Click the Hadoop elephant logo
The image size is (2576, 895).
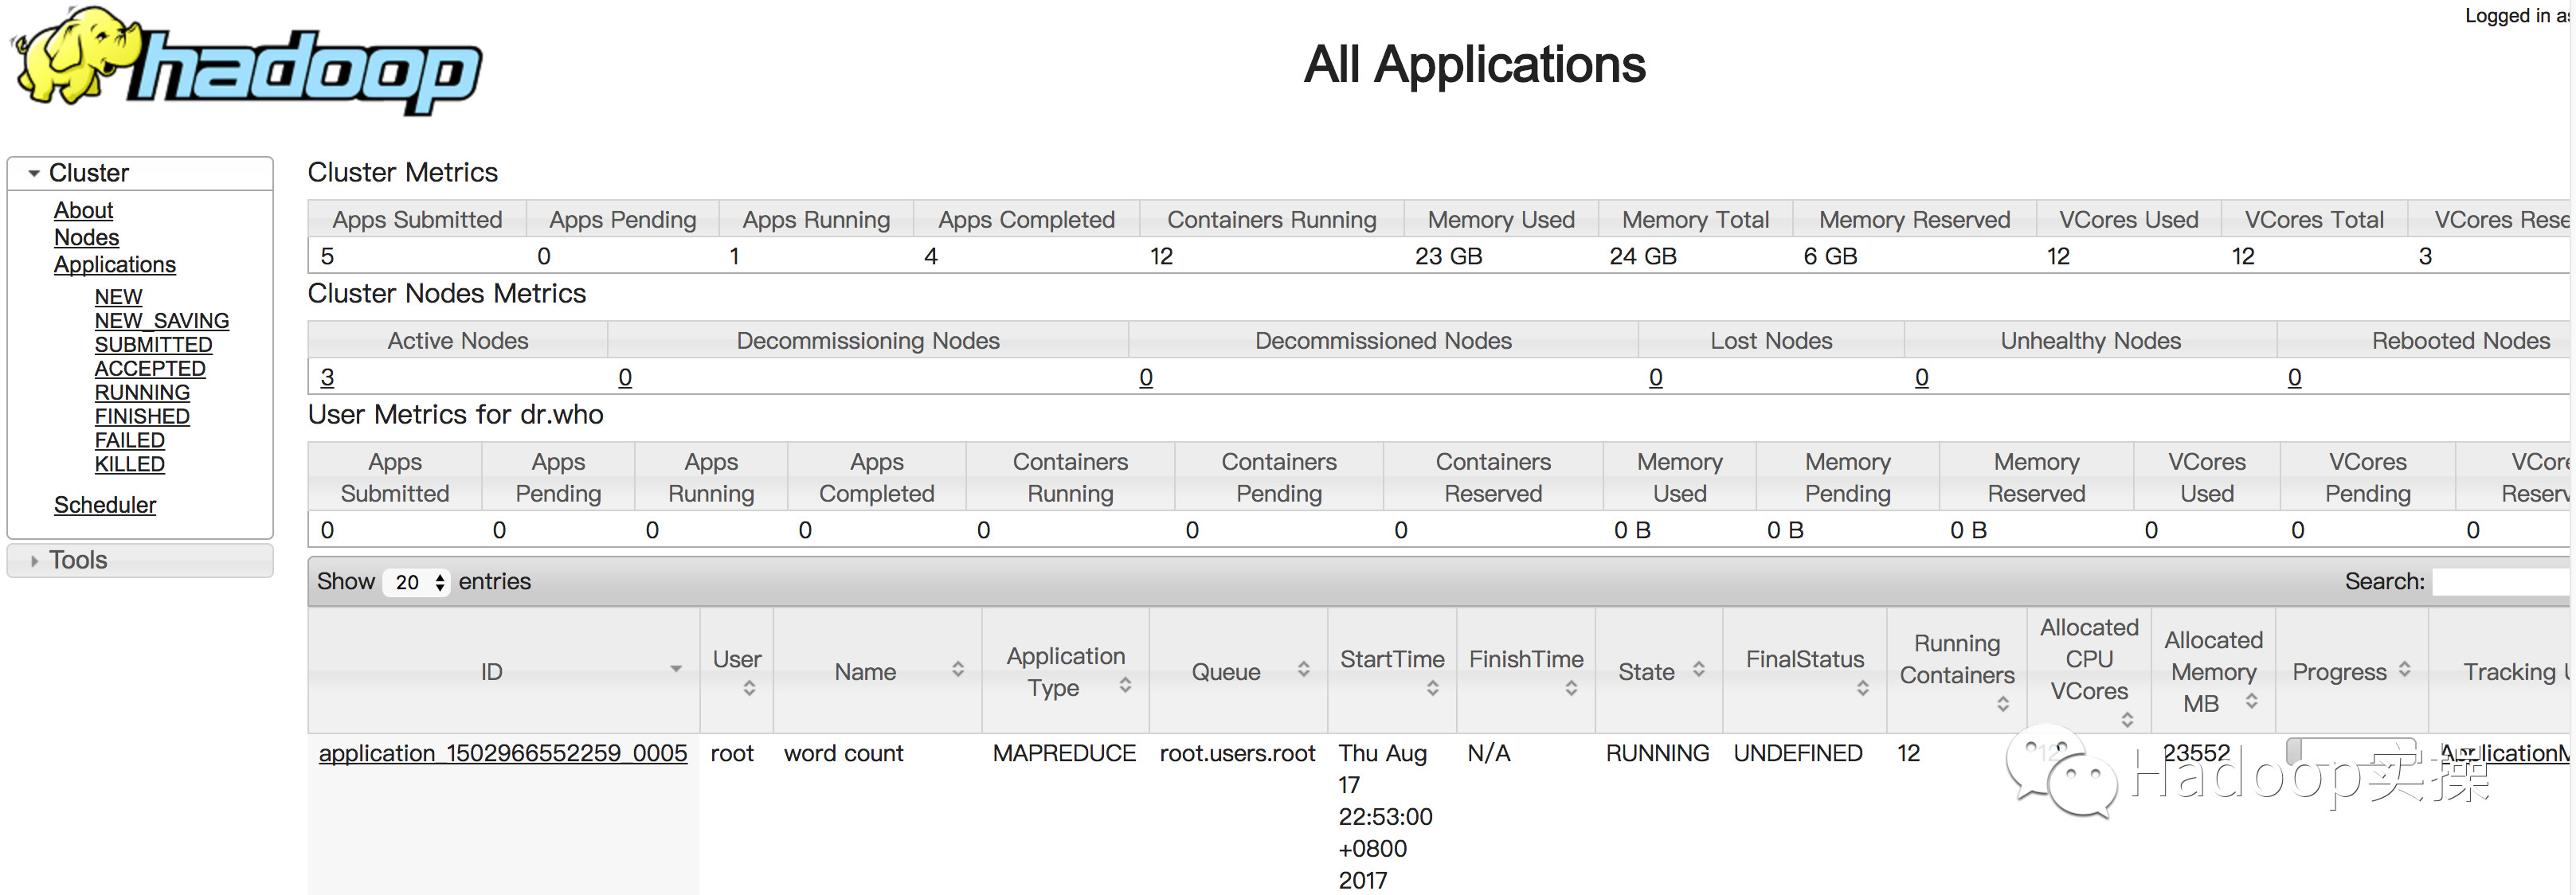click(246, 63)
